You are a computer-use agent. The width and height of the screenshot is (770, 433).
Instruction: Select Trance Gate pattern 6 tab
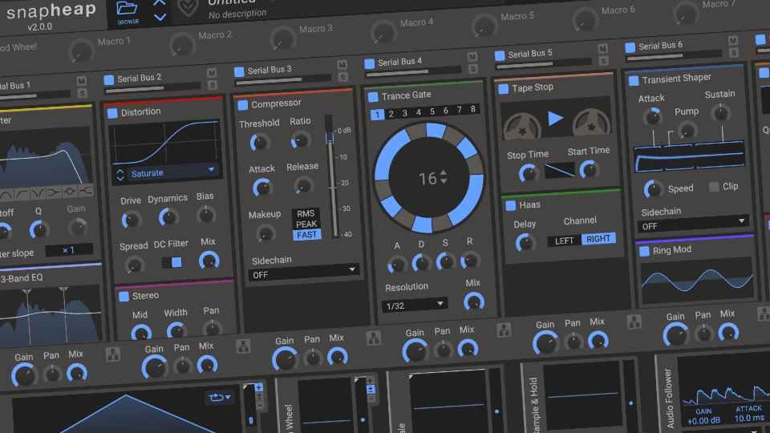[x=445, y=111]
